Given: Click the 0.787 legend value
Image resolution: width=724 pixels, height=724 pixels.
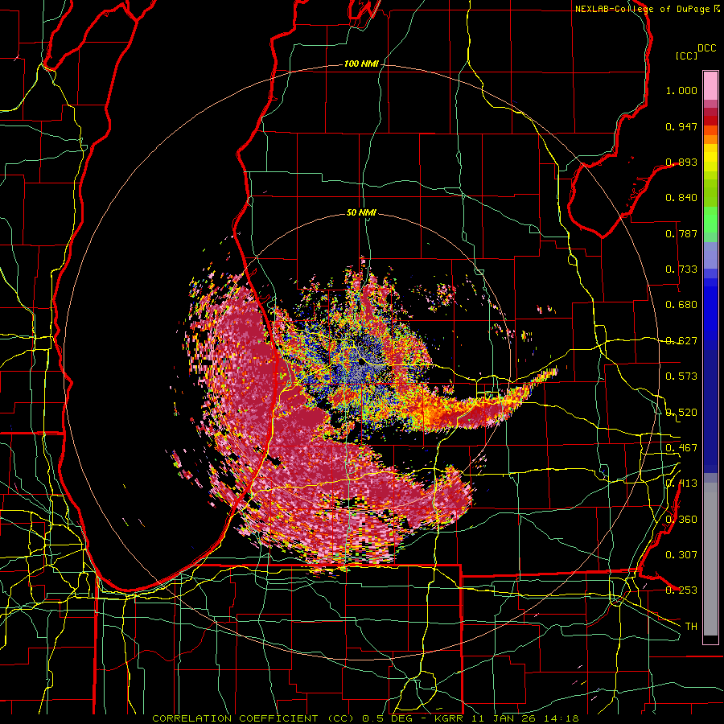Looking at the screenshot, I should (681, 233).
